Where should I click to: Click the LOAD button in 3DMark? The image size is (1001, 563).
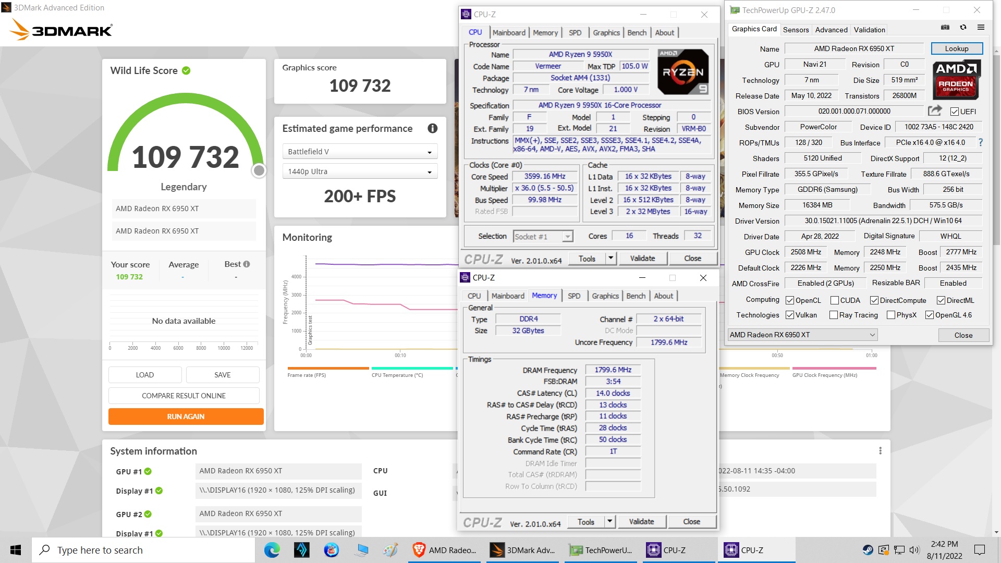[144, 375]
